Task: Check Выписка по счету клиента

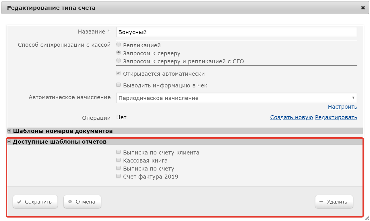Action: coord(118,152)
